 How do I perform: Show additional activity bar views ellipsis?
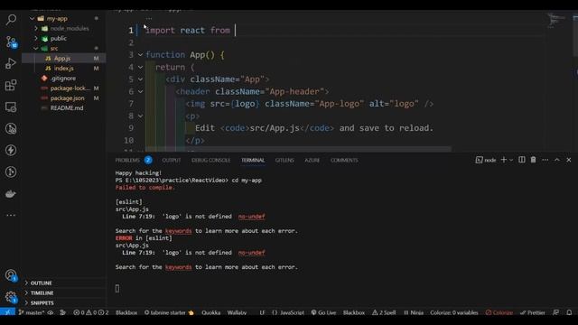click(11, 215)
